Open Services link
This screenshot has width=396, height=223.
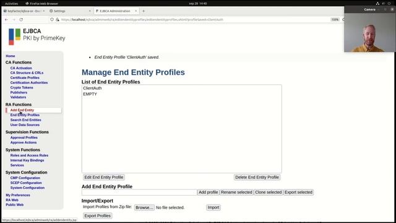(x=17, y=165)
